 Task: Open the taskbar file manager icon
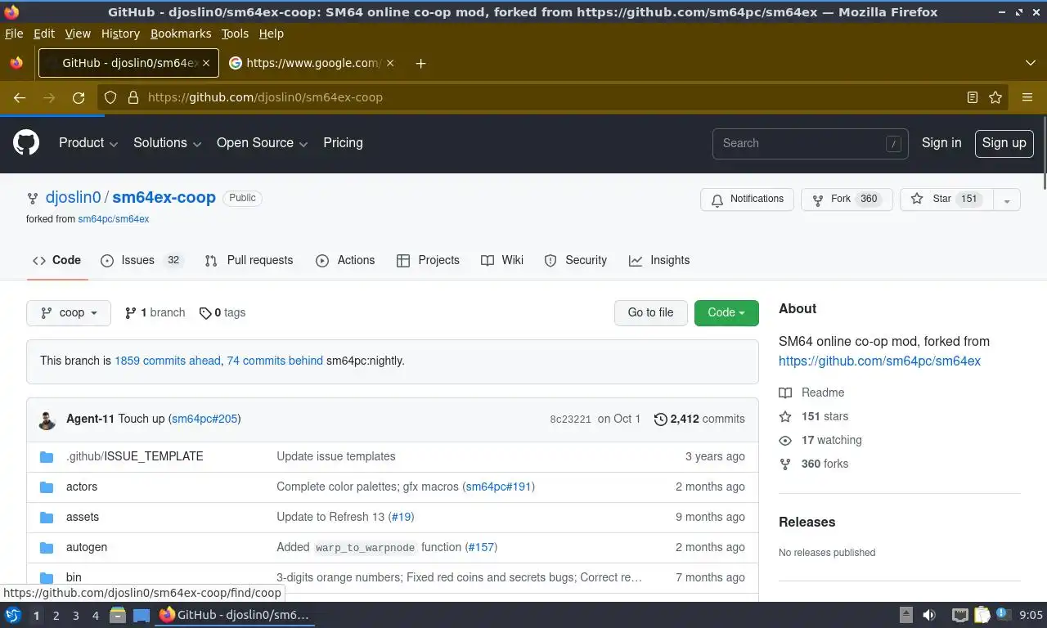tap(118, 615)
